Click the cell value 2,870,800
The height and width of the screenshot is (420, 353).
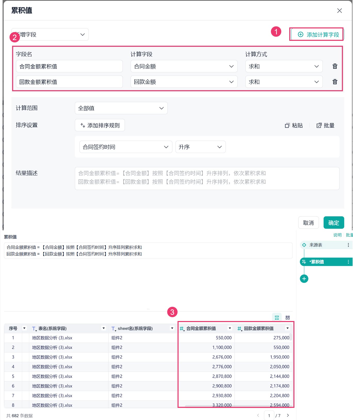(222, 376)
